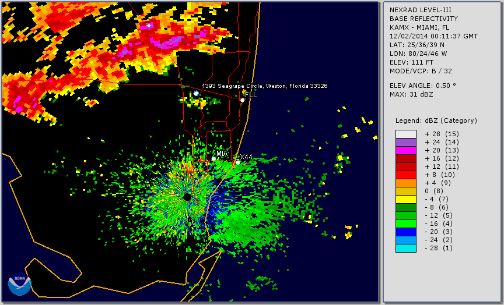Screen dimensions: 504x305
Task: Click the '- 28 (1)' legend label
Action: click(439, 248)
